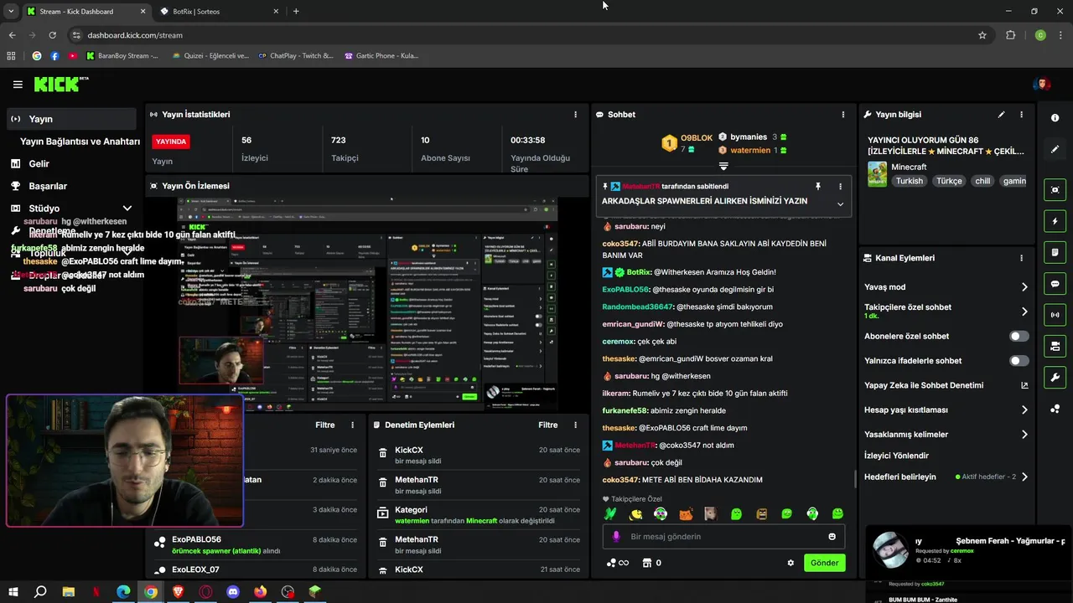The width and height of the screenshot is (1073, 603).
Task: Click the purple microphone icon in chat input
Action: 616,537
